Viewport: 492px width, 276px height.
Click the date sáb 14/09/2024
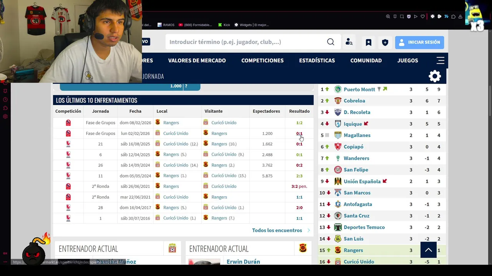pos(135,165)
